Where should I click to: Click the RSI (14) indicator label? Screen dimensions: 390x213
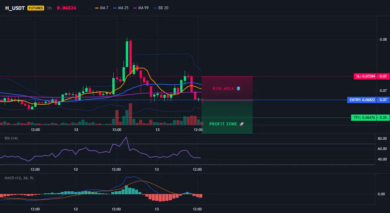point(11,138)
